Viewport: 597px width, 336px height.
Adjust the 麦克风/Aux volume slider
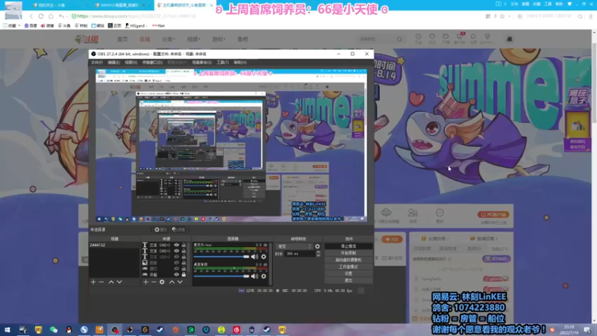coord(221,257)
